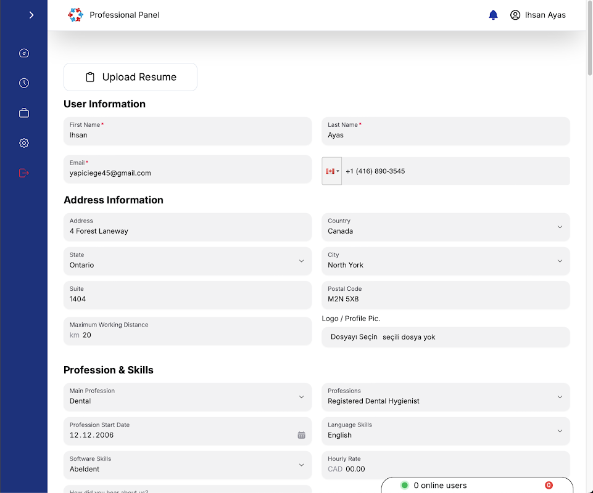Open the phone country flag selector
This screenshot has height=493, width=593.
click(x=332, y=171)
